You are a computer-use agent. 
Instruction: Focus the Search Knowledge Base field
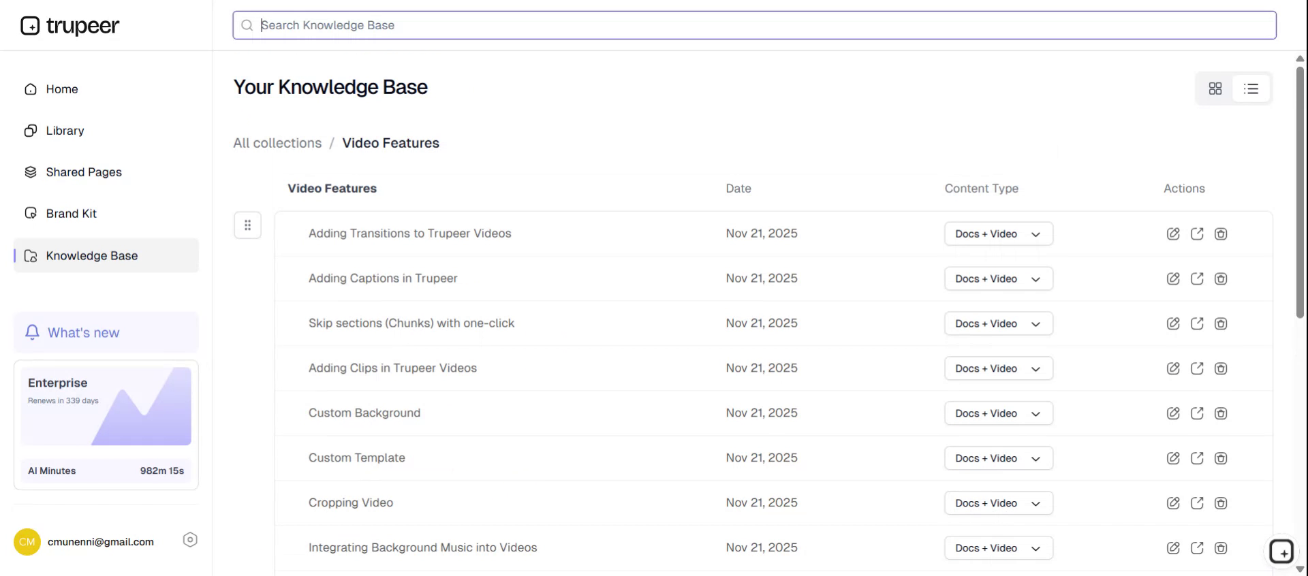pos(754,25)
